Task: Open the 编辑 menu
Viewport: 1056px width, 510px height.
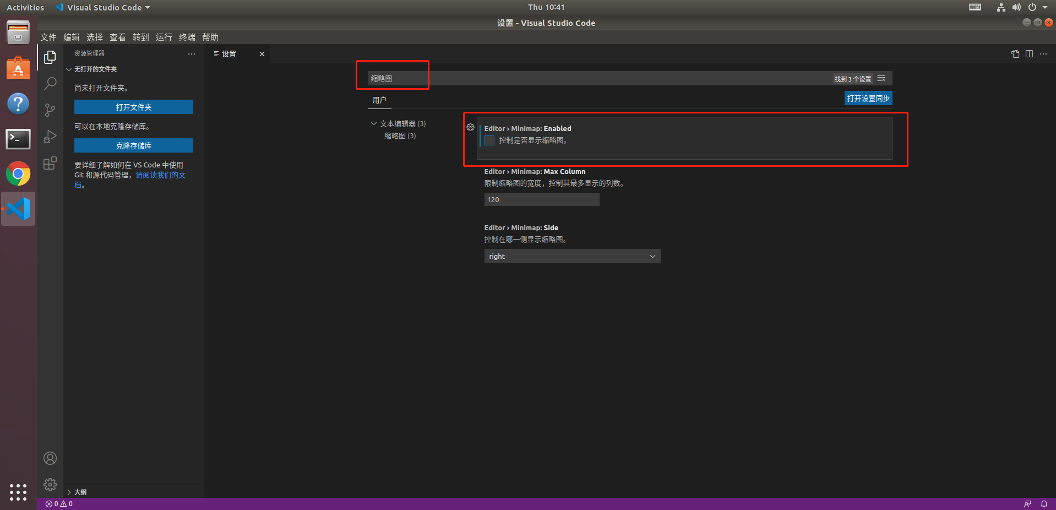Action: (x=72, y=37)
